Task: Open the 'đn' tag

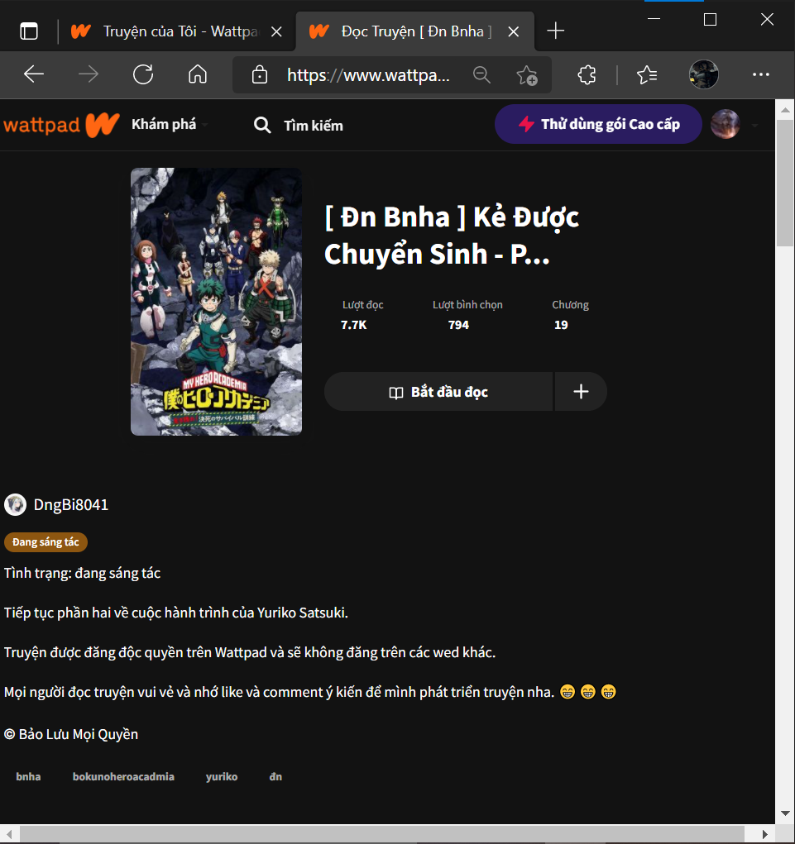Action: click(x=275, y=777)
